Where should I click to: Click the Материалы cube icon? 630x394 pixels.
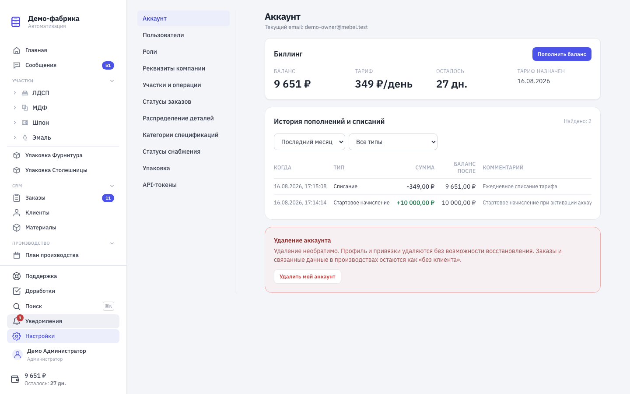pos(17,228)
